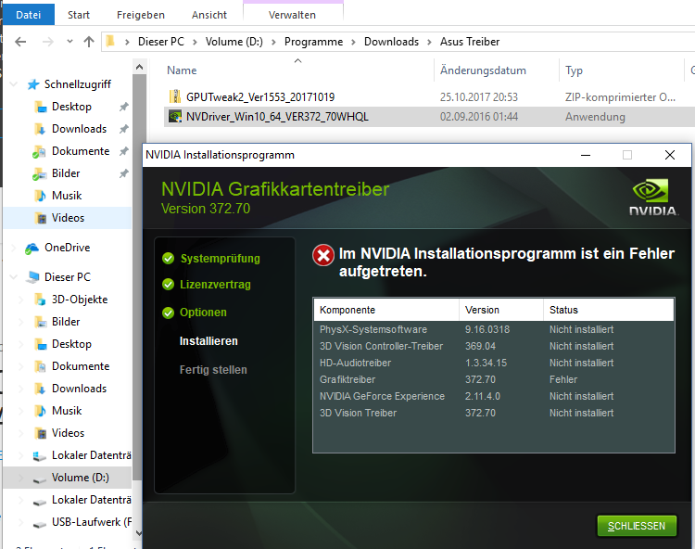This screenshot has width=695, height=549.
Task: Click Musik folder icon under Dieser PC
Action: pos(41,411)
